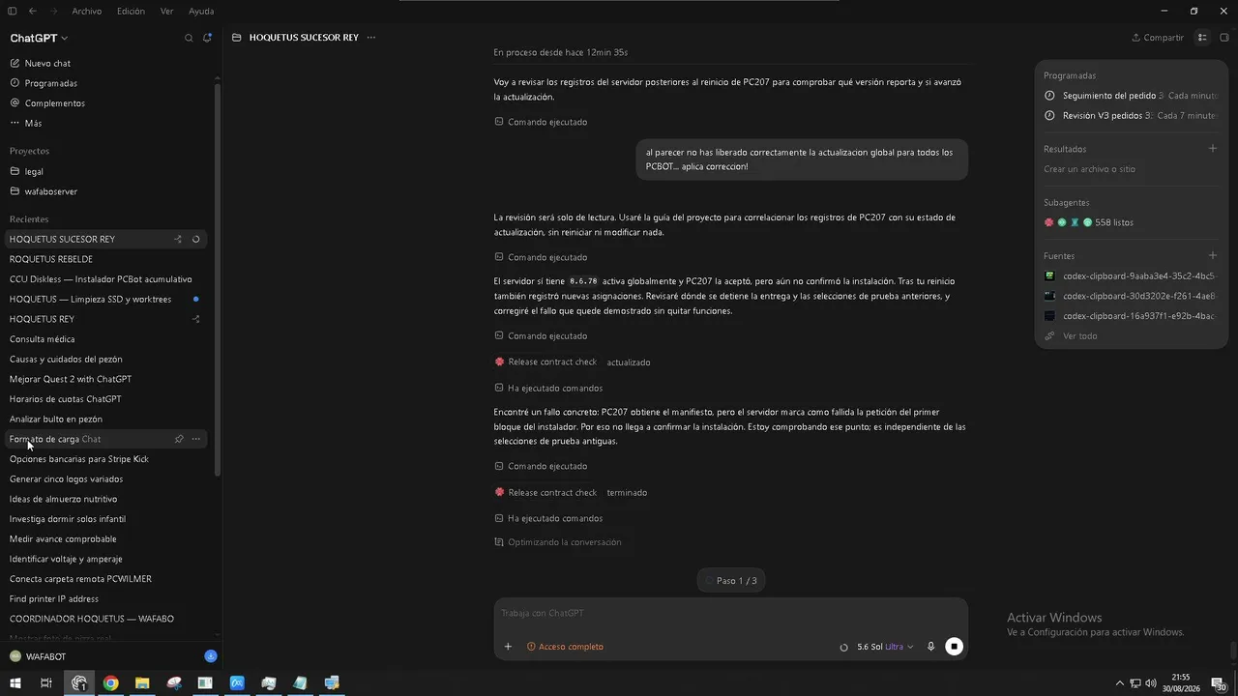Screen dimensions: 1238x696
Task: Open the first codex-clipboard-9aaba3e4 source thumbnail
Action: (x=1049, y=275)
